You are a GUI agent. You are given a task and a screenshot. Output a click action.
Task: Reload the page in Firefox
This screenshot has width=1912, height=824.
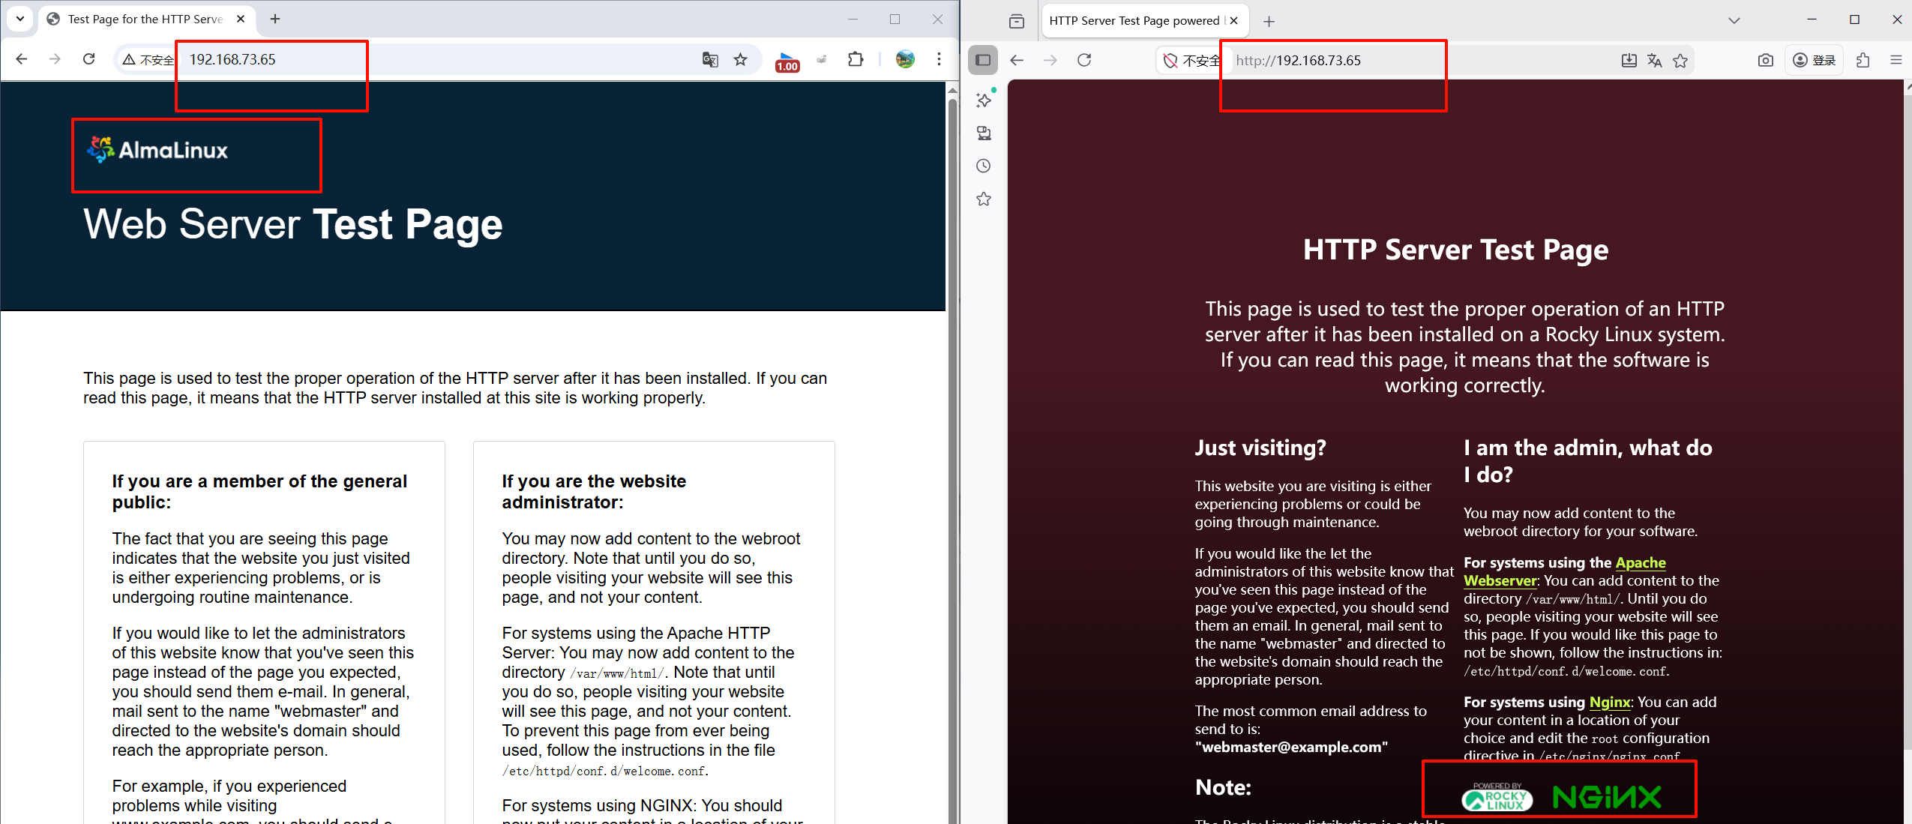click(1084, 60)
